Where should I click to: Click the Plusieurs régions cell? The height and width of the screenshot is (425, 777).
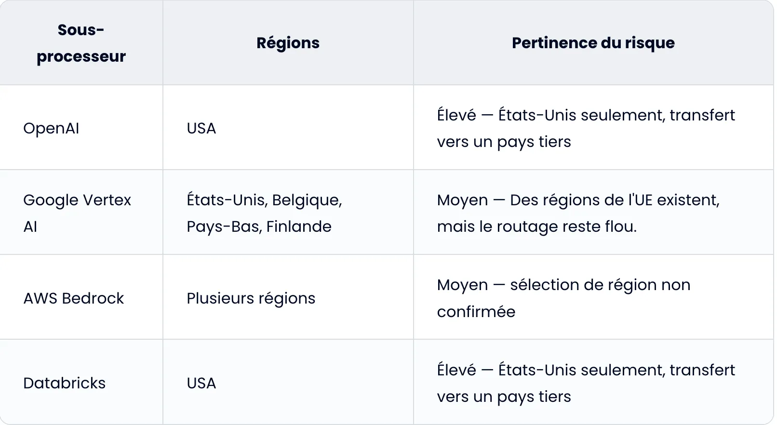click(251, 298)
